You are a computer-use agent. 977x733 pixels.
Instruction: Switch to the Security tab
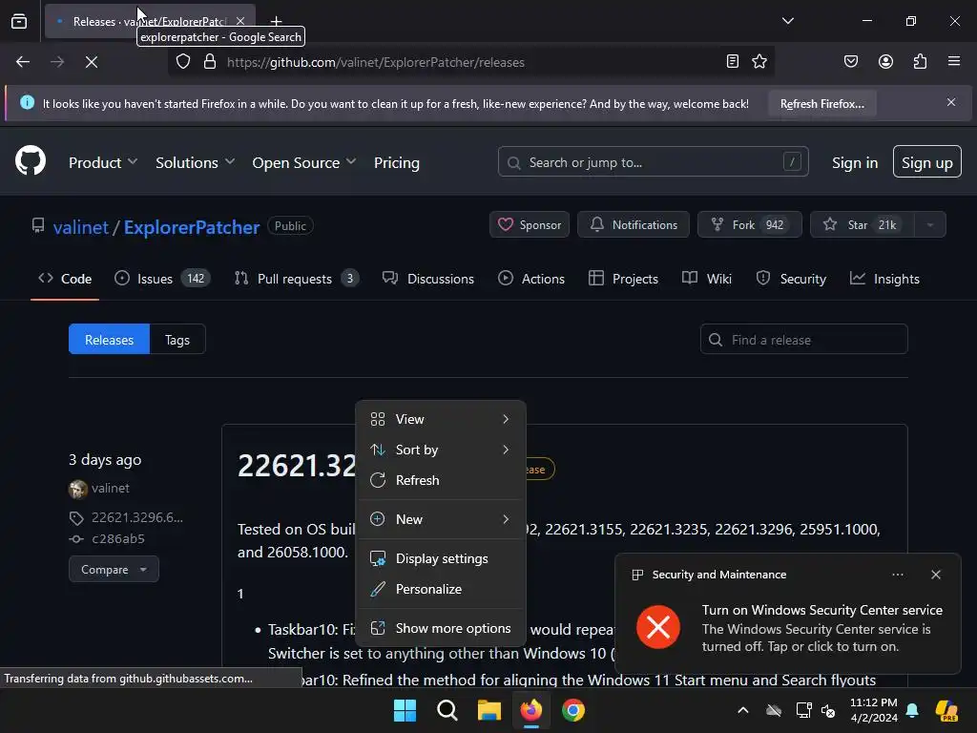[x=791, y=279]
